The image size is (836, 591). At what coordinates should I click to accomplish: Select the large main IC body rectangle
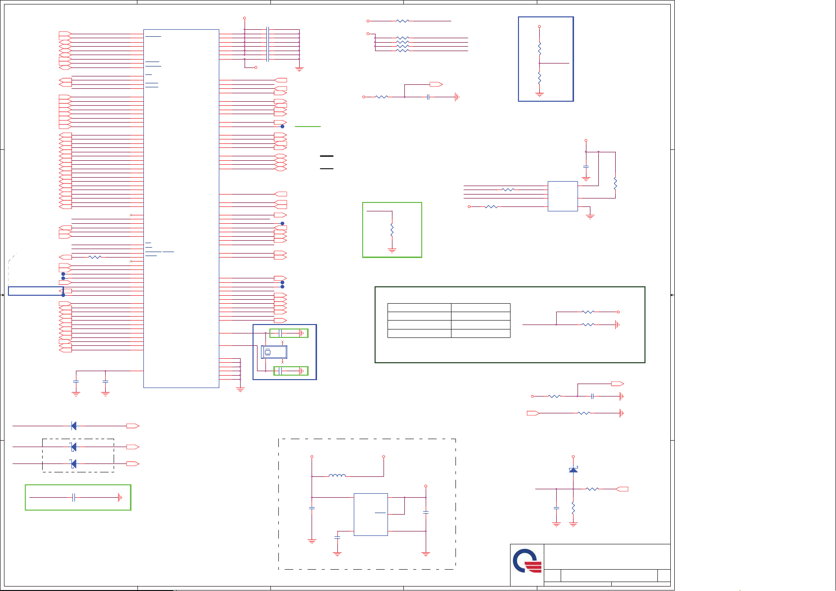181,208
